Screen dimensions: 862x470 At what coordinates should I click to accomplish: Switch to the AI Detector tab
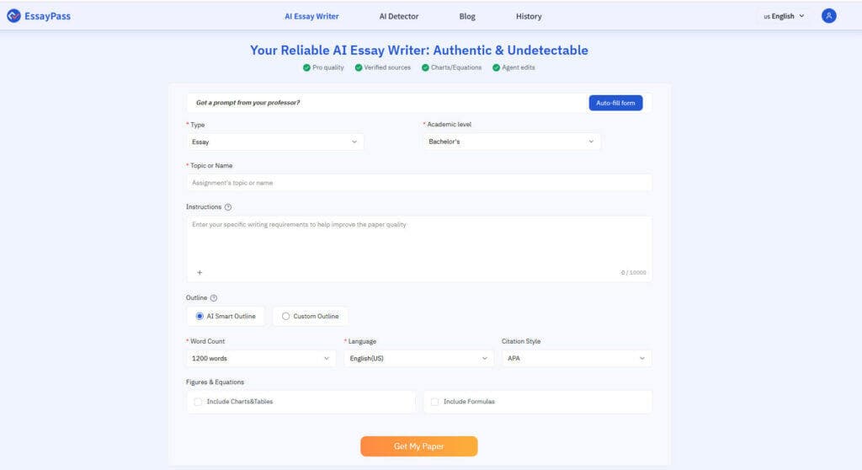[x=398, y=16]
